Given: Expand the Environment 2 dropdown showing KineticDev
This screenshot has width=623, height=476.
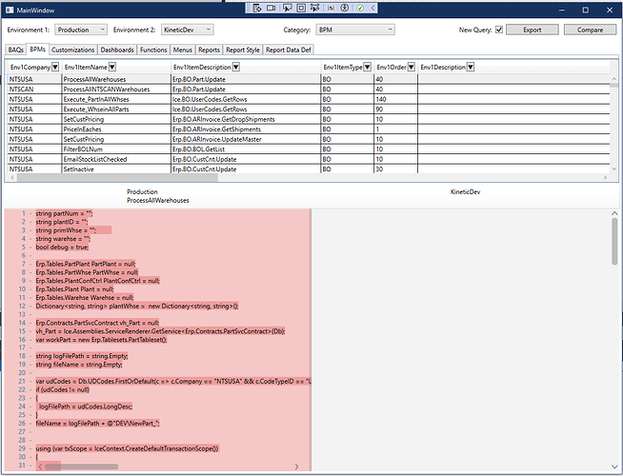Looking at the screenshot, I should pyautogui.click(x=188, y=30).
